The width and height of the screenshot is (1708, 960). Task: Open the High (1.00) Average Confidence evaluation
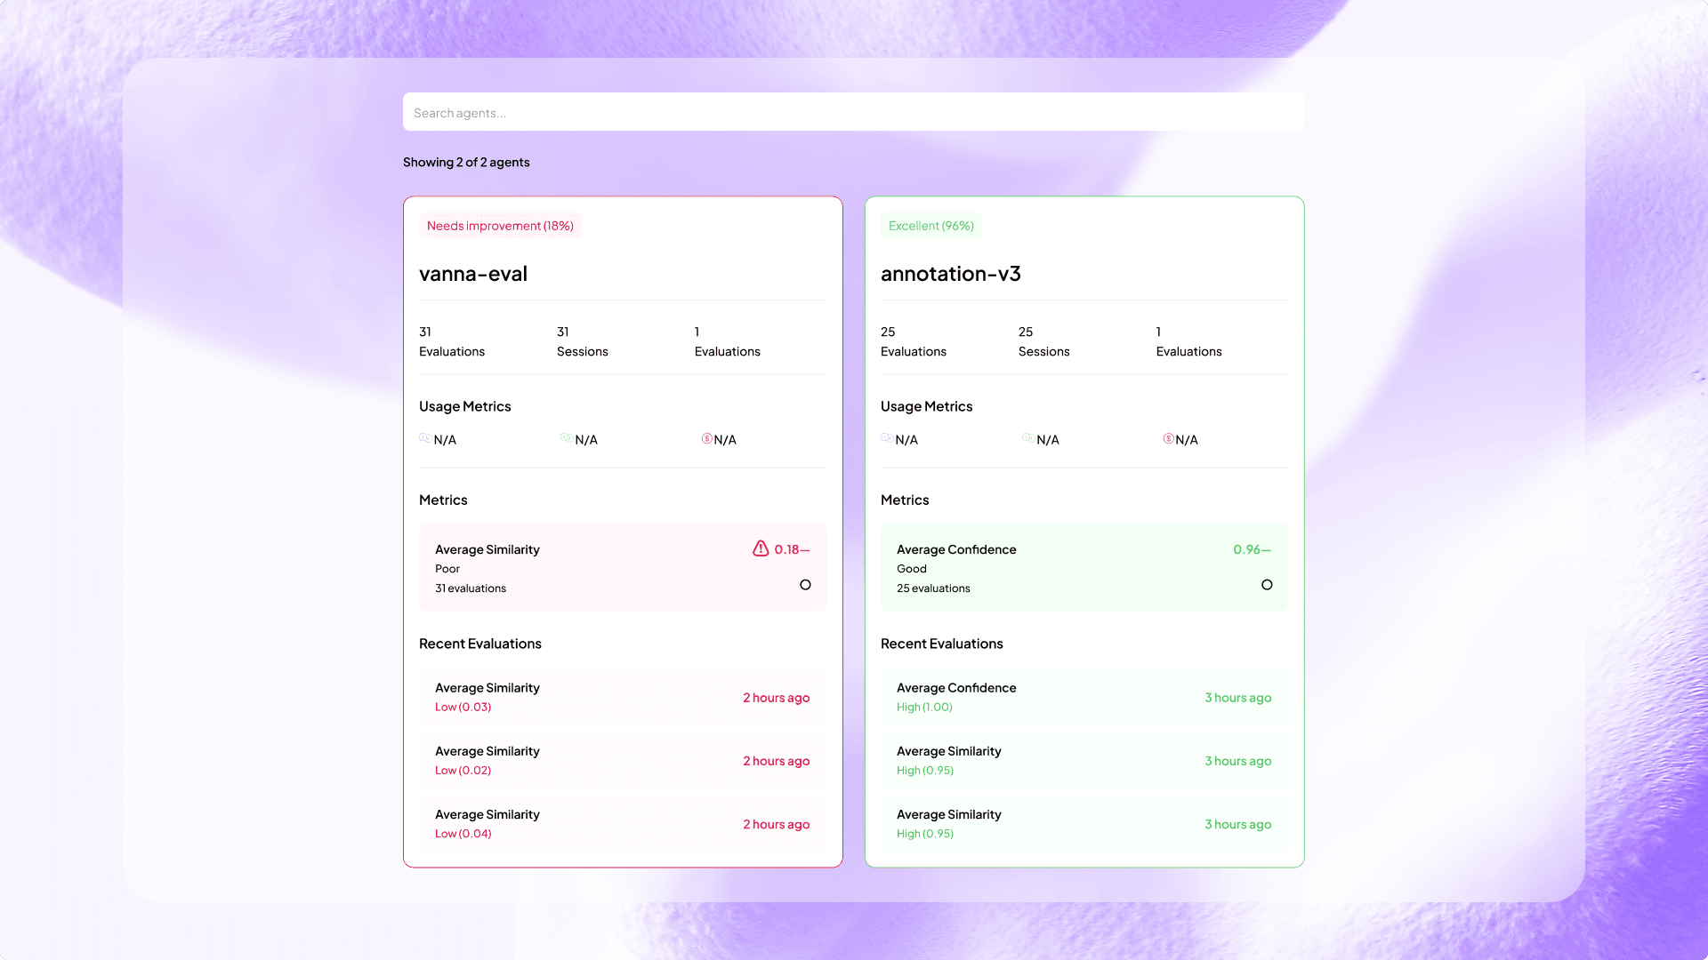(1084, 697)
